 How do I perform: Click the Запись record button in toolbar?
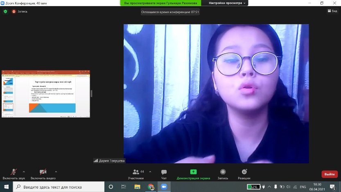(223, 174)
